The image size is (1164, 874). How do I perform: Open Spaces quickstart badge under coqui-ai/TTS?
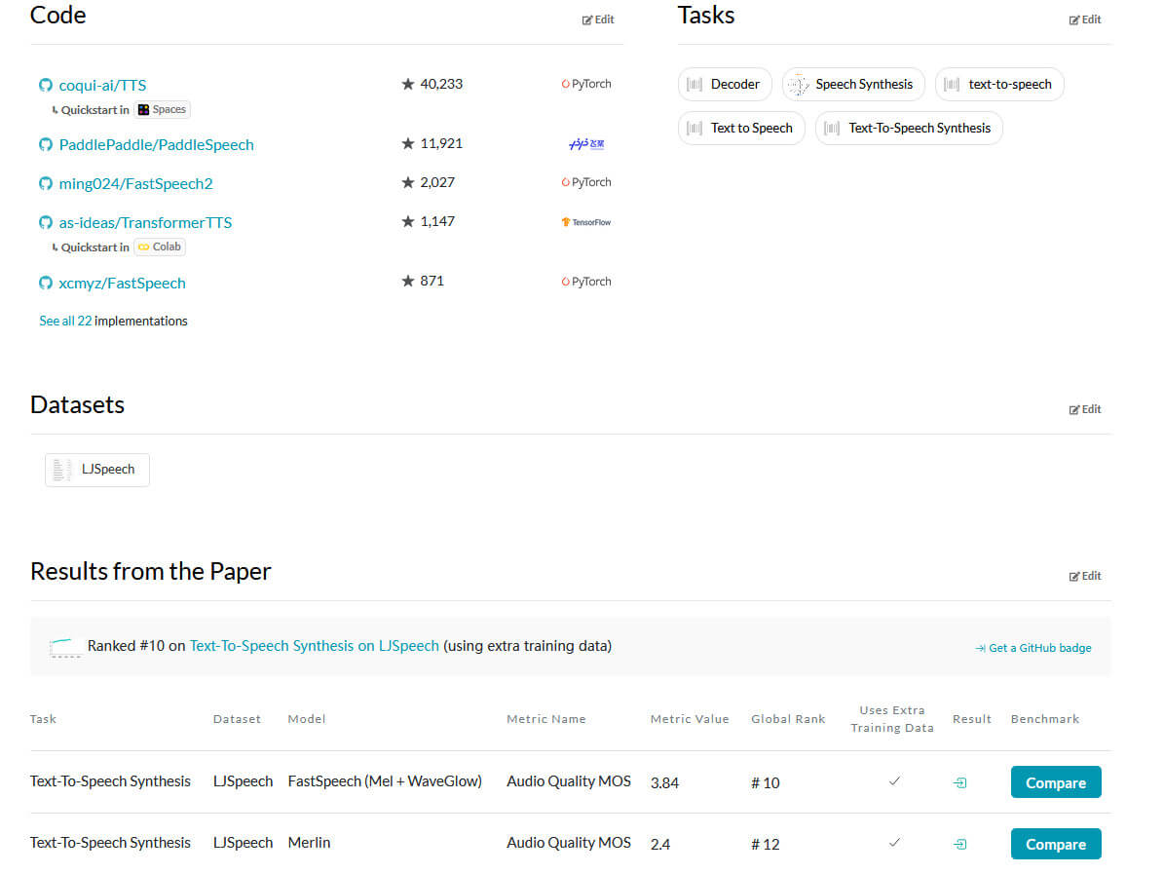click(x=162, y=110)
